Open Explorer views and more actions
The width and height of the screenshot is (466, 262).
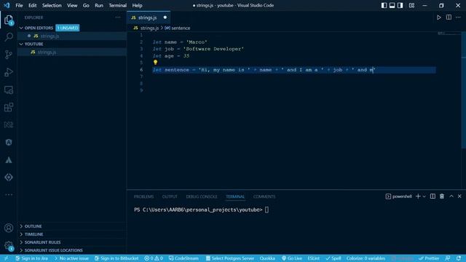point(118,17)
